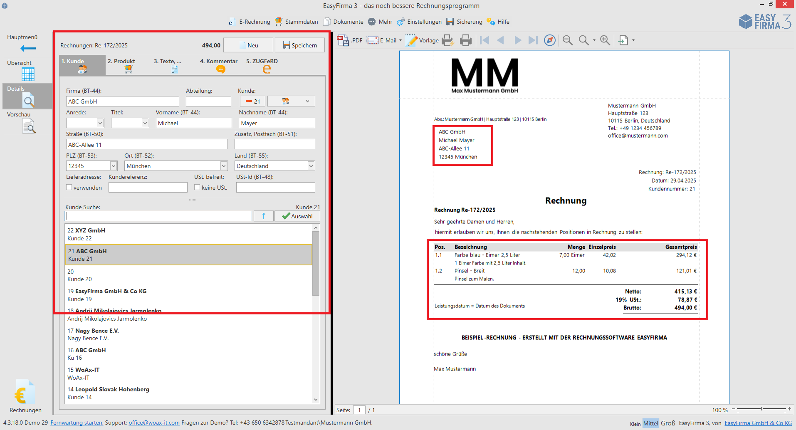The image size is (796, 430).
Task: Zoom out of invoice preview
Action: coord(568,40)
